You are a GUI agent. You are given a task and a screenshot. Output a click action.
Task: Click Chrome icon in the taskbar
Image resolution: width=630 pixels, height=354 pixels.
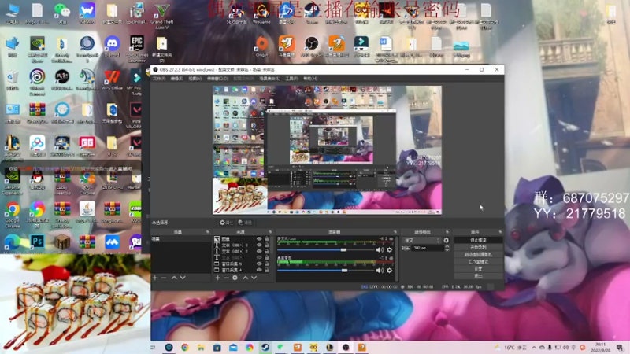(185, 347)
